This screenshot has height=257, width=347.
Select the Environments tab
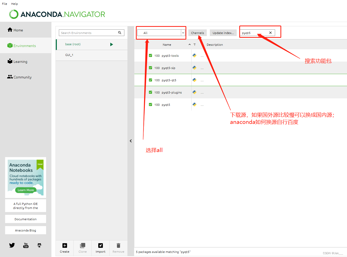click(26, 45)
